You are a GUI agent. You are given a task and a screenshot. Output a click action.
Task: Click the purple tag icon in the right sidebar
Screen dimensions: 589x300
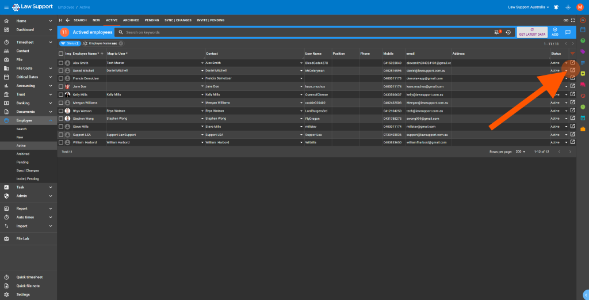tap(583, 51)
